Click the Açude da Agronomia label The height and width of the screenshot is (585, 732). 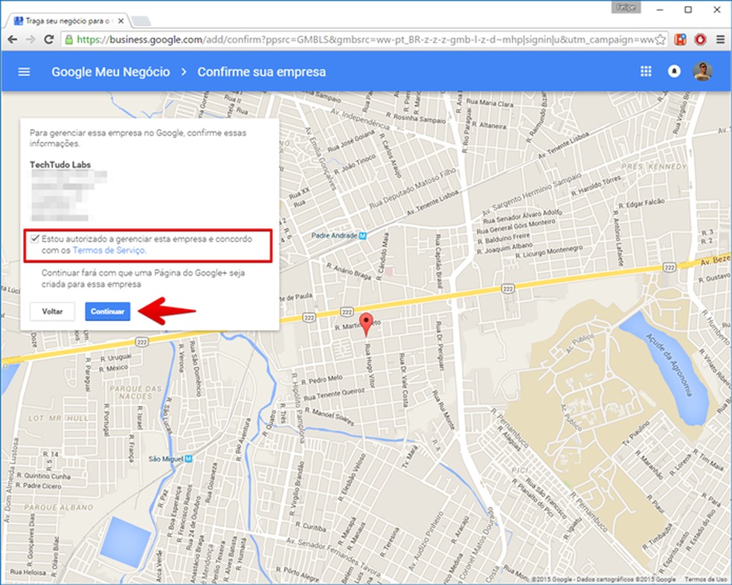(x=669, y=364)
